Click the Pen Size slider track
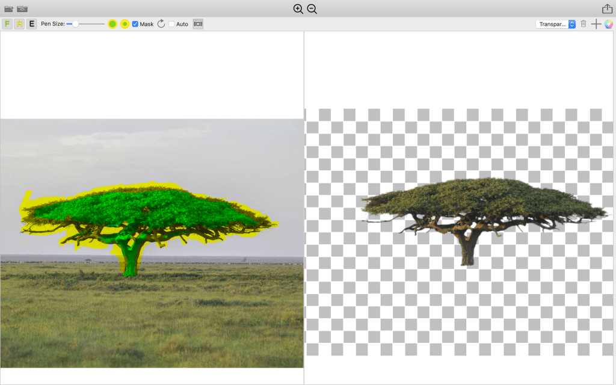 90,24
